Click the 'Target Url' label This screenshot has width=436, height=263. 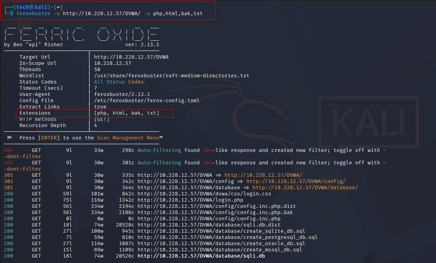coord(35,57)
